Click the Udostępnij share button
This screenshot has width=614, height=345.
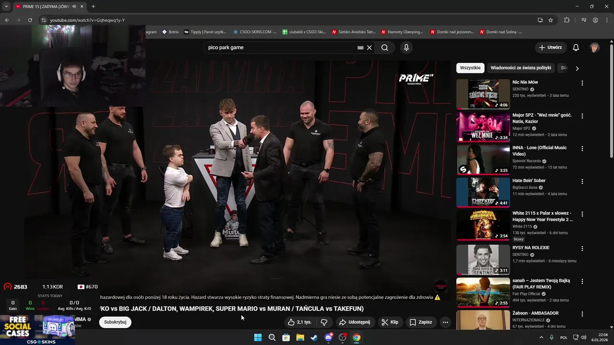pos(354,322)
